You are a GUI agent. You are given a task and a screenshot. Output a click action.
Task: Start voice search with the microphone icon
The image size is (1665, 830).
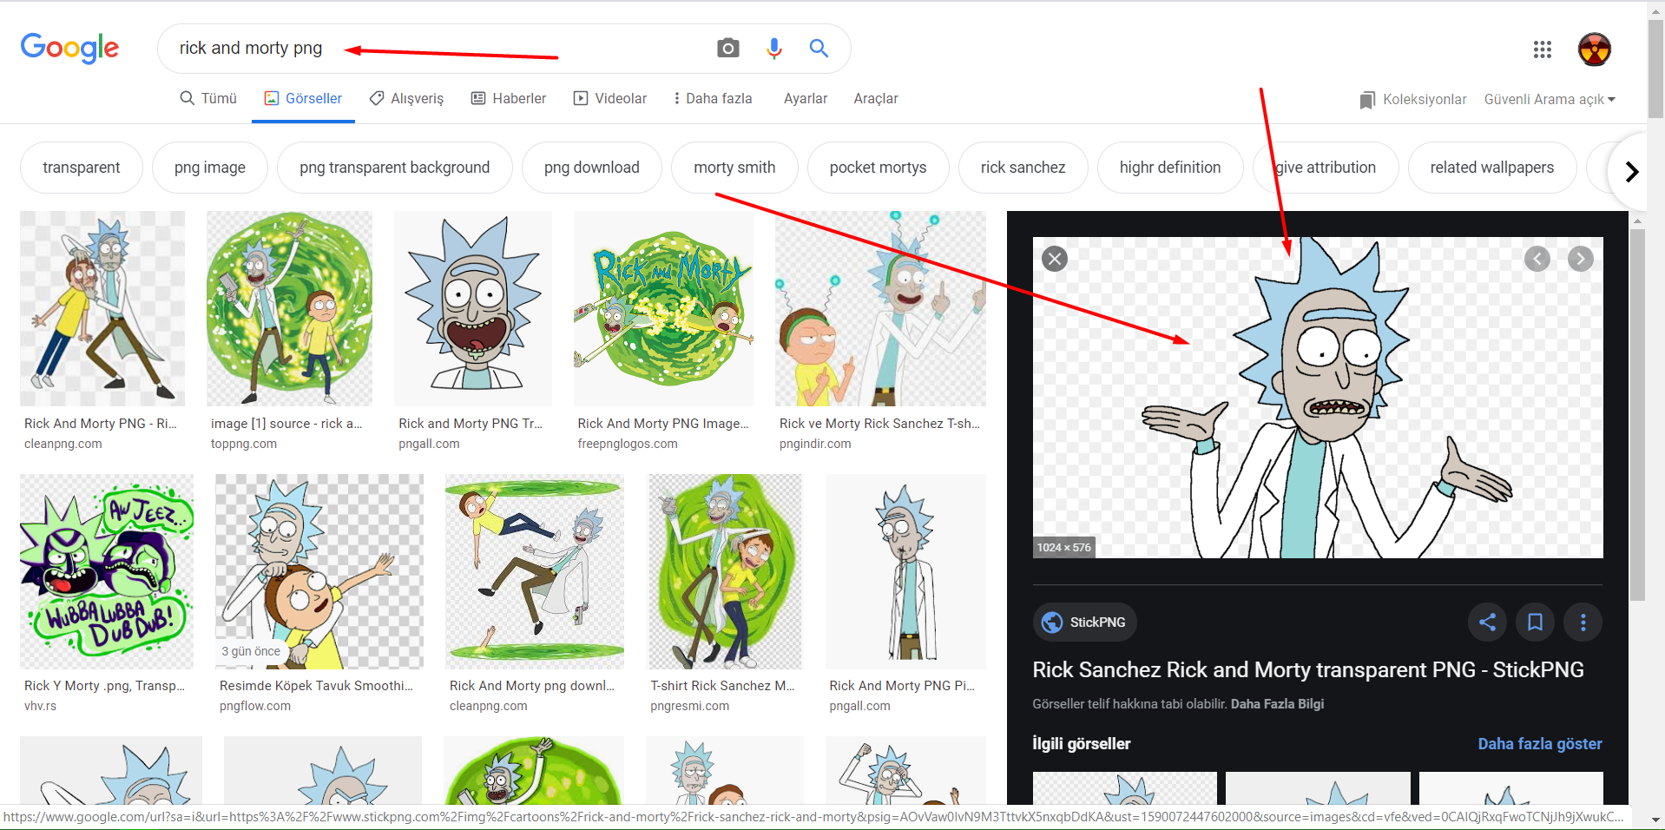tap(774, 48)
